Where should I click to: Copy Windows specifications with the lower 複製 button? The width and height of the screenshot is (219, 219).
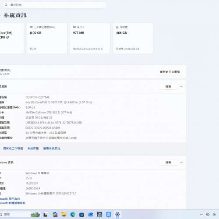coord(168,162)
